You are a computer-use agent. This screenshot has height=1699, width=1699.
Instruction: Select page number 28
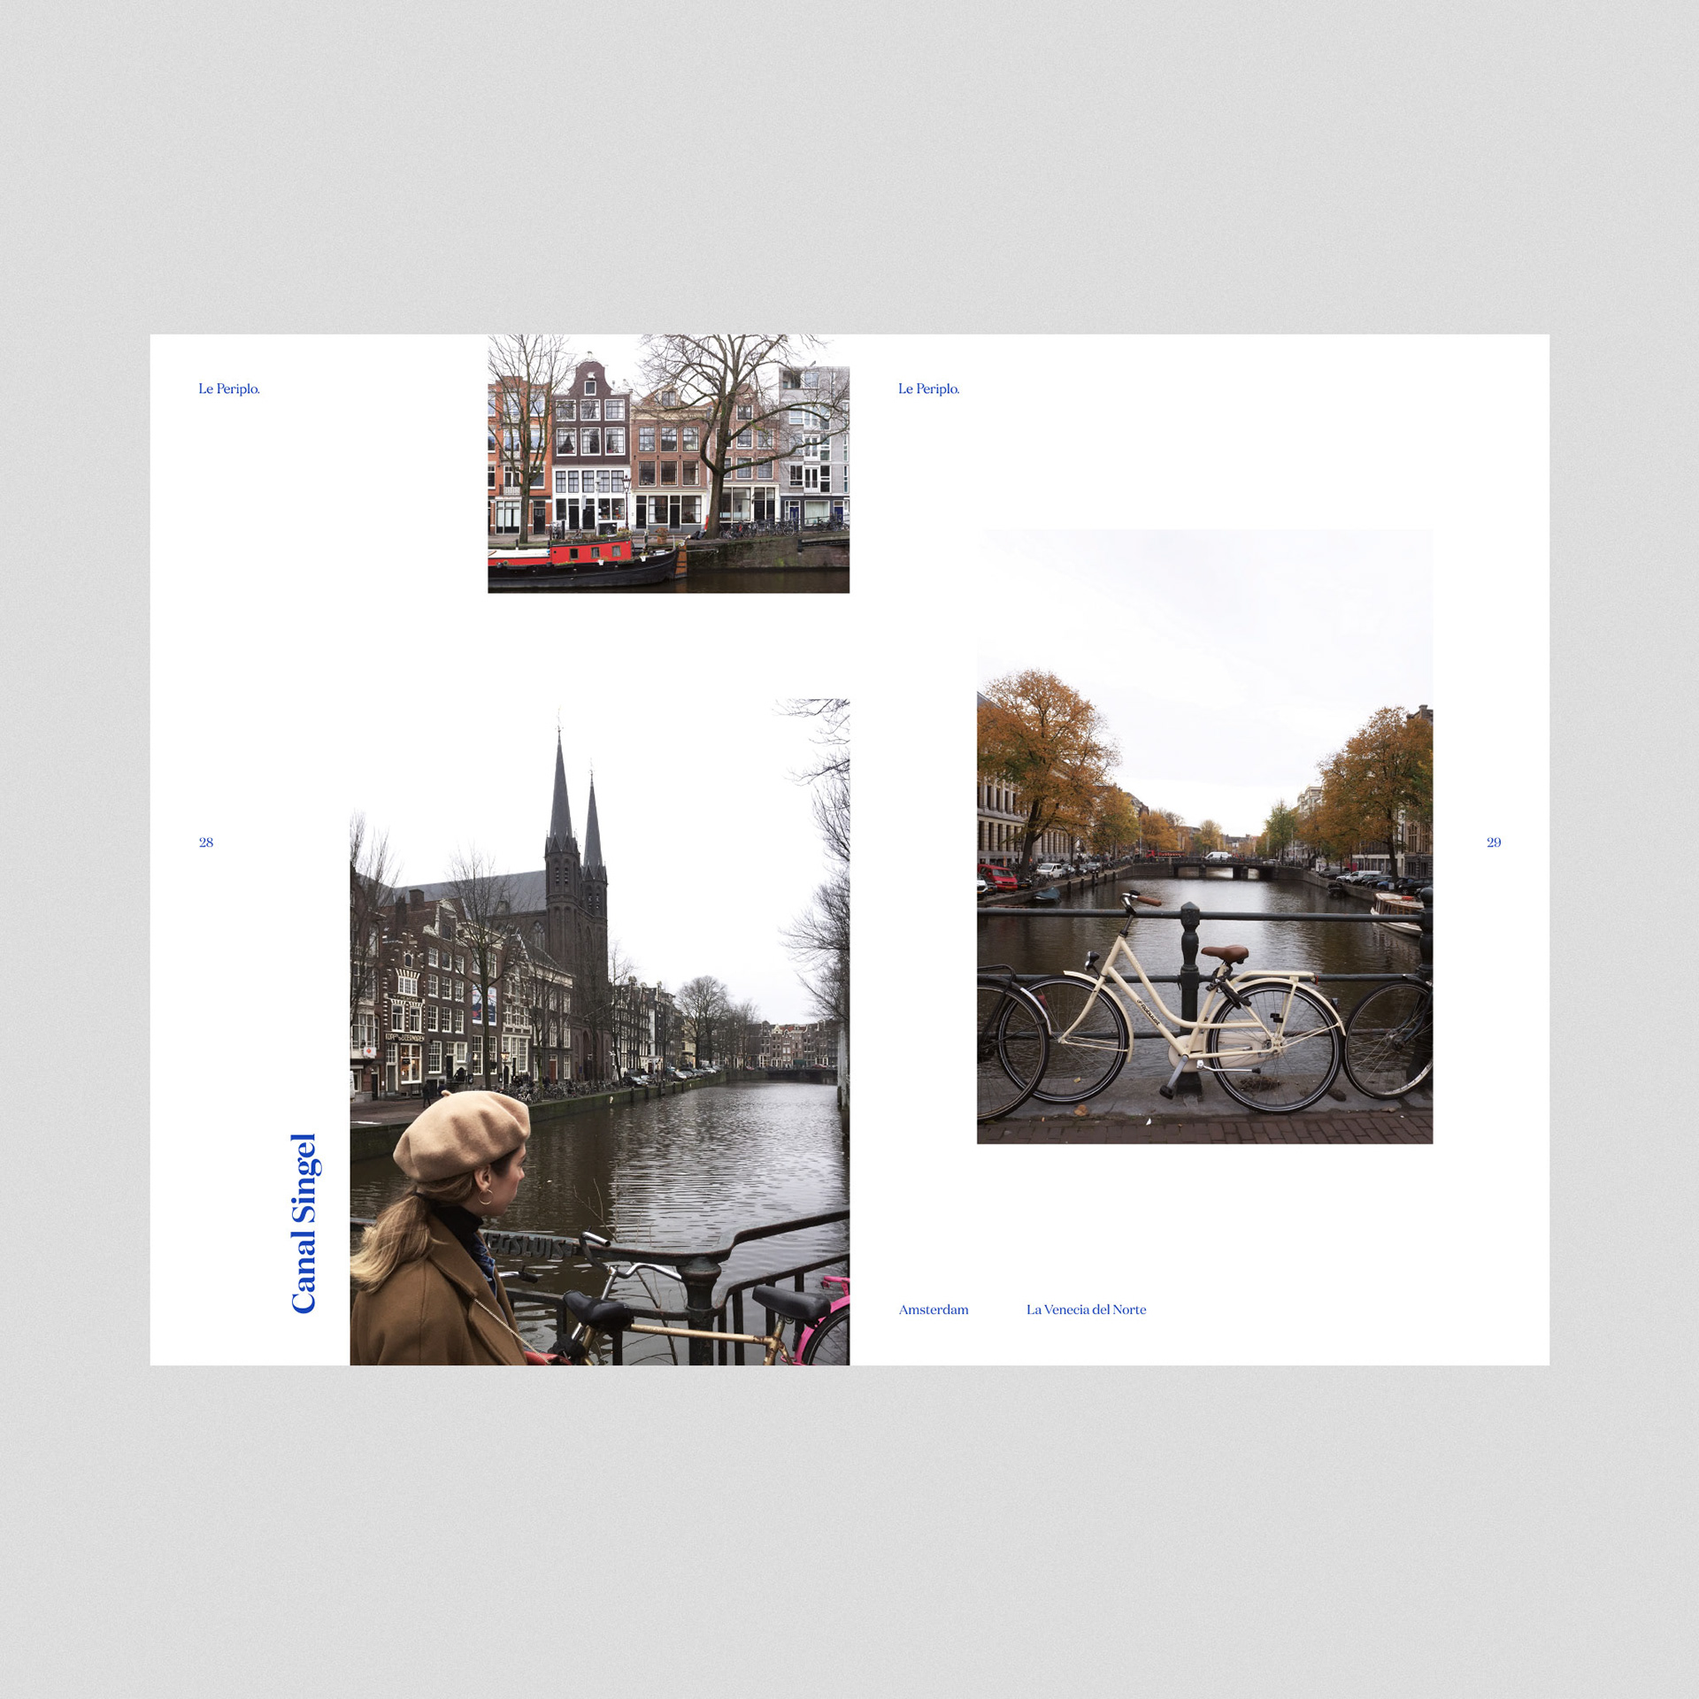pyautogui.click(x=206, y=842)
